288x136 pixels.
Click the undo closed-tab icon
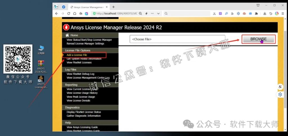tap(271, 14)
